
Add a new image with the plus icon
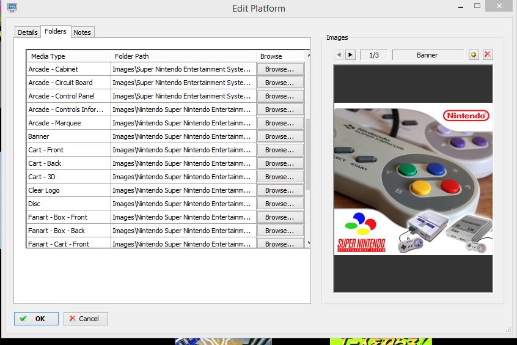474,55
